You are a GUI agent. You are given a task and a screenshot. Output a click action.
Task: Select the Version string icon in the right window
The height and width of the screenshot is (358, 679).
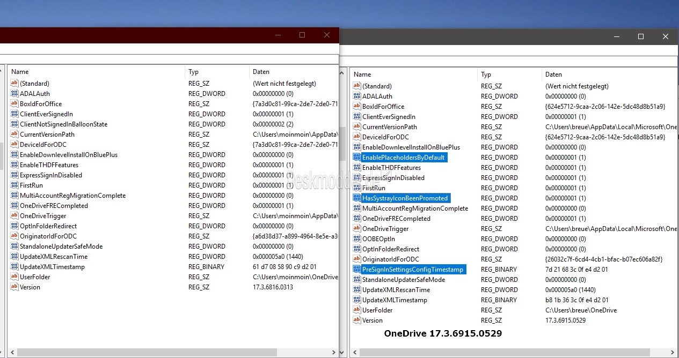click(357, 320)
